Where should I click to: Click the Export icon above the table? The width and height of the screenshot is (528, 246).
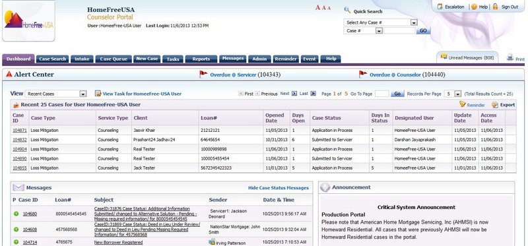click(x=494, y=105)
